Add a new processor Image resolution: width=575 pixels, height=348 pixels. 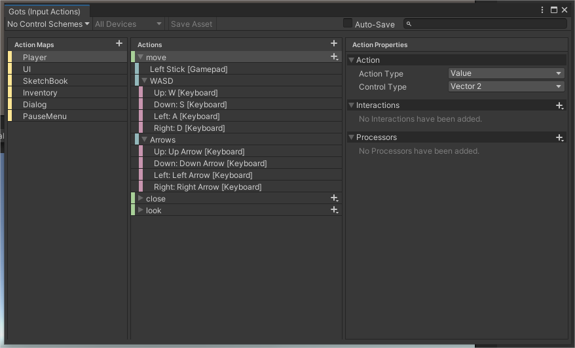point(559,138)
